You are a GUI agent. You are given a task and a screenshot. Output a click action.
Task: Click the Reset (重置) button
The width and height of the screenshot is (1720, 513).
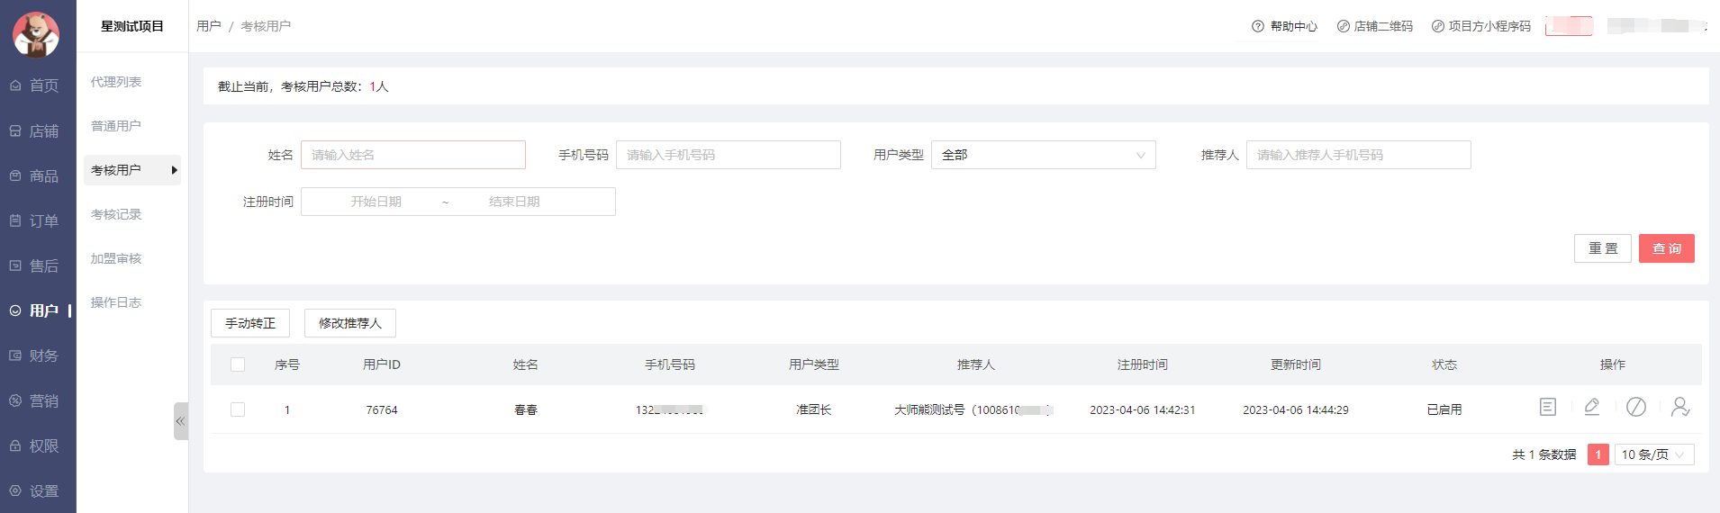click(x=1602, y=248)
